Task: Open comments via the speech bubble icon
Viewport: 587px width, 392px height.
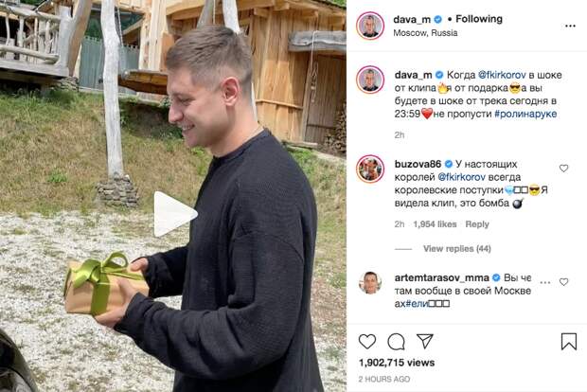Action: coord(396,342)
